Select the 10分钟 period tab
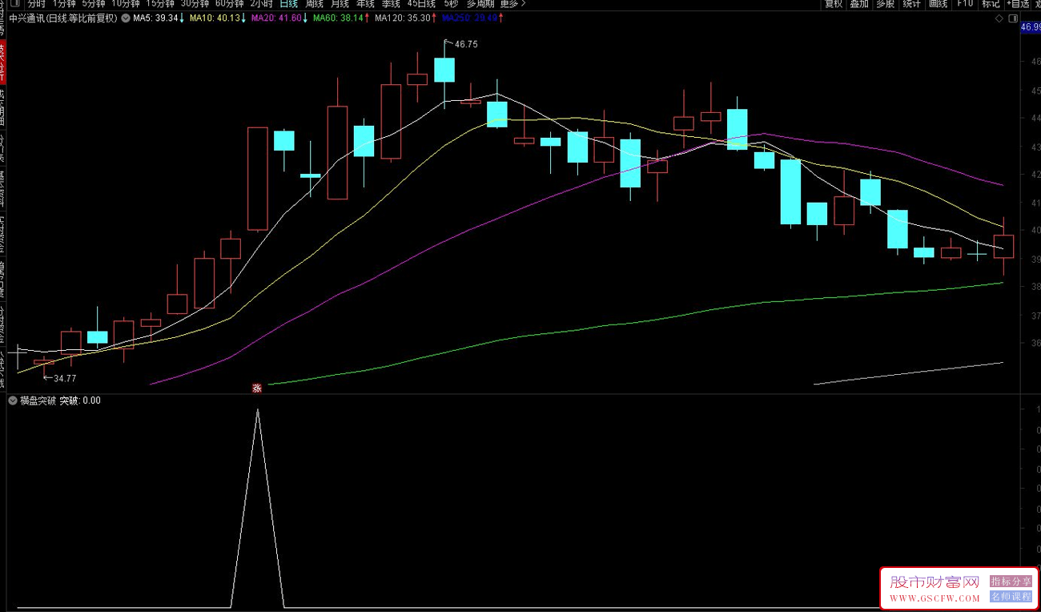 tap(126, 4)
